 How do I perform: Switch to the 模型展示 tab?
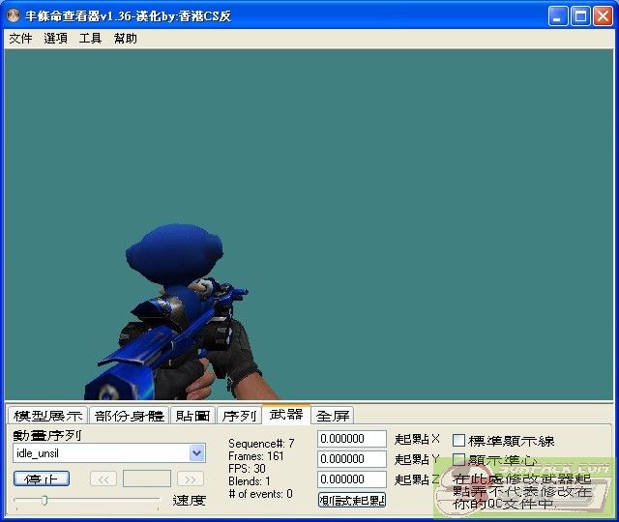pos(47,416)
